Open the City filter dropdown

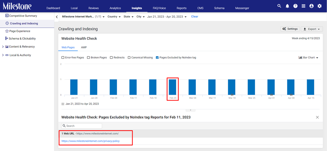click(x=141, y=17)
